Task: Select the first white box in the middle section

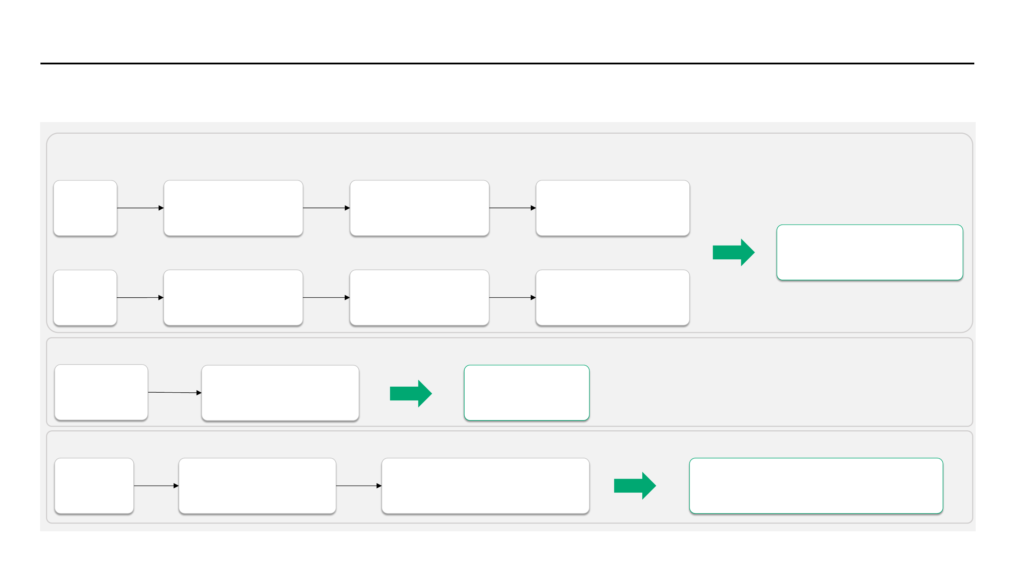Action: pos(101,392)
